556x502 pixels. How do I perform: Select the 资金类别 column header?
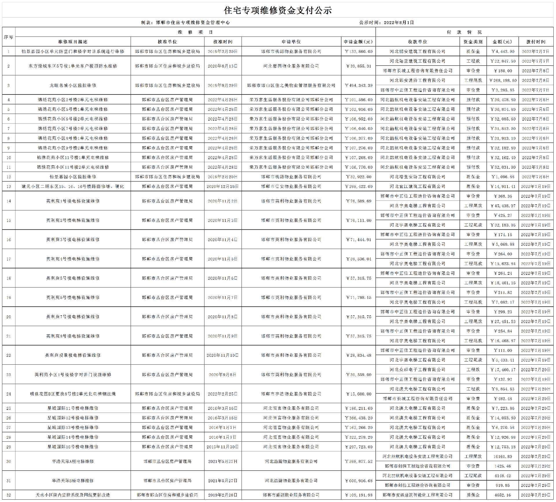[x=473, y=42]
